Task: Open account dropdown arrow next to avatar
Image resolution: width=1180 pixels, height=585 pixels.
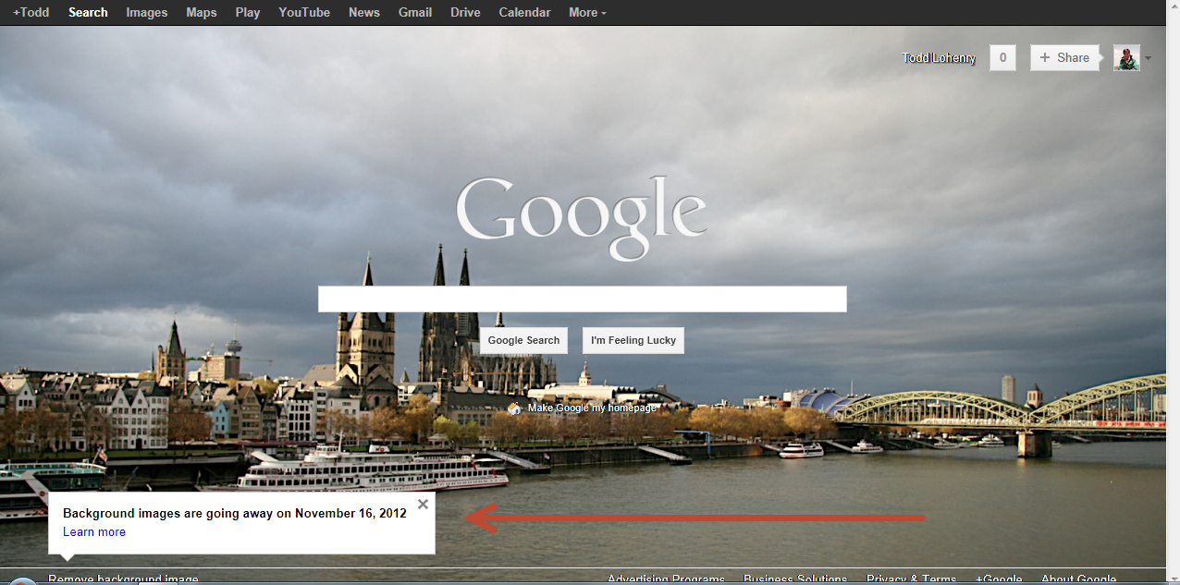Action: pos(1149,58)
